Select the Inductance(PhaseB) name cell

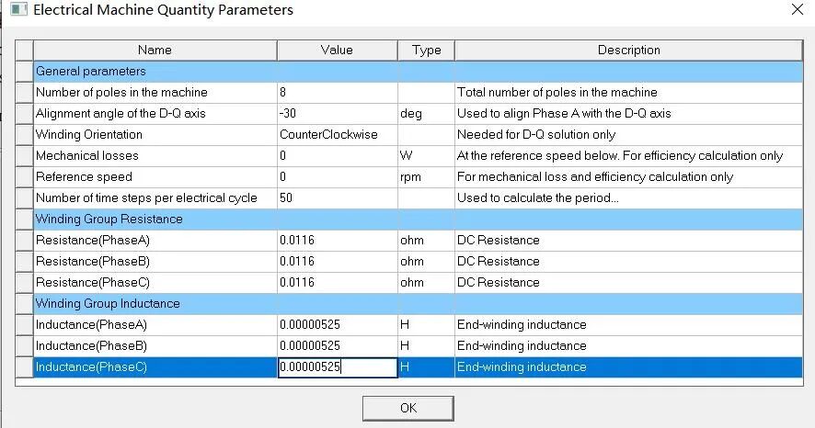pyautogui.click(x=155, y=346)
